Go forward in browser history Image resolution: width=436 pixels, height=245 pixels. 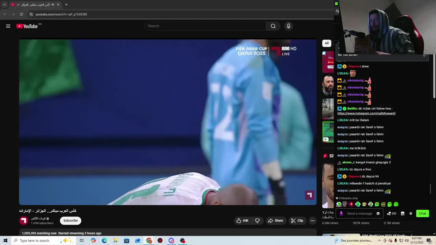coord(13,14)
